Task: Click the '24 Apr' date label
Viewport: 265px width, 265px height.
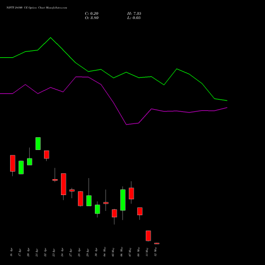Action: pos(63,252)
